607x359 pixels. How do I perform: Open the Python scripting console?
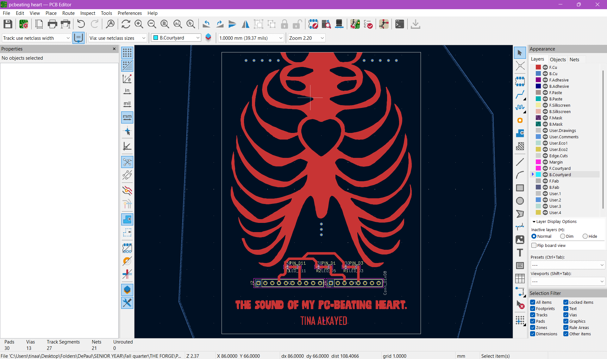[x=399, y=24]
